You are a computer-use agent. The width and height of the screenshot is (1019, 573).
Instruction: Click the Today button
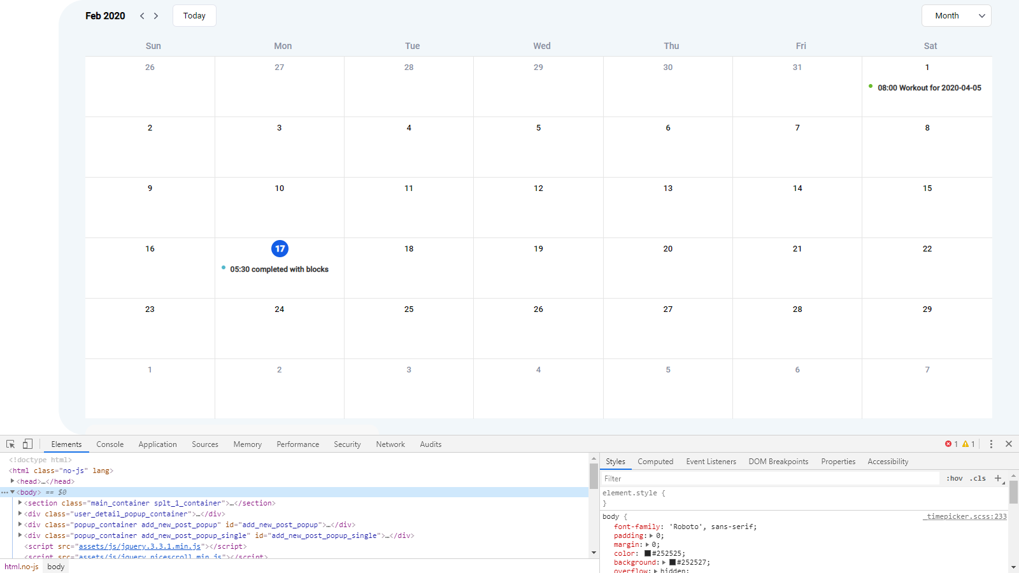(x=194, y=15)
